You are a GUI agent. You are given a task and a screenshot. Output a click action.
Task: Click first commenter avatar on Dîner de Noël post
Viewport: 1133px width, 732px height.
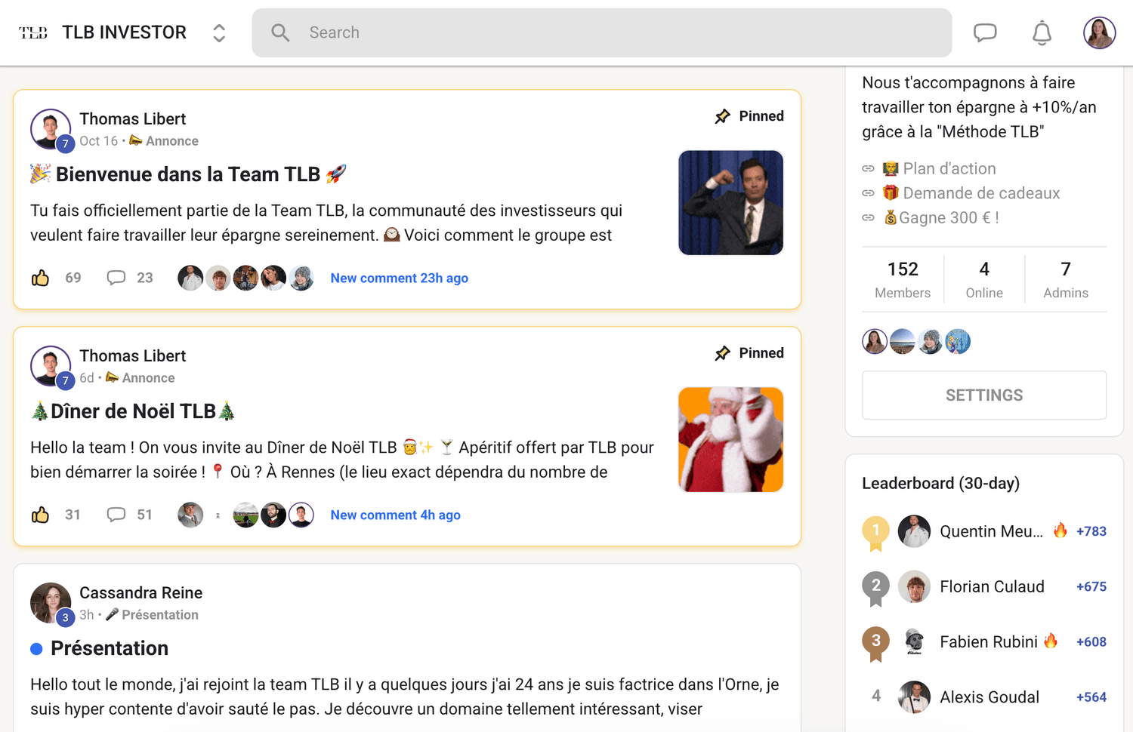[190, 515]
